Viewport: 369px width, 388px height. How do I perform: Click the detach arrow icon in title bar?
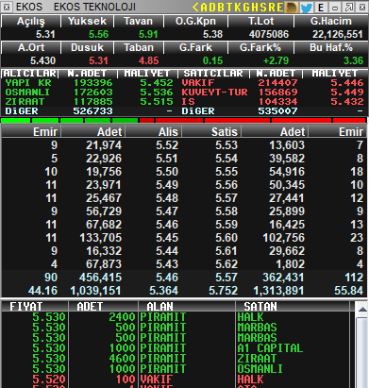tap(349, 8)
